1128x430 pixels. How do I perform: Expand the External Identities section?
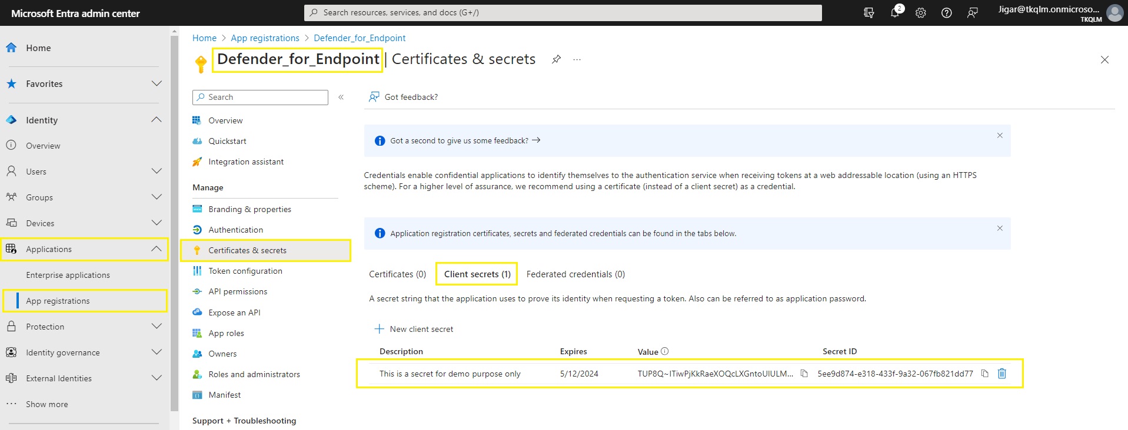[157, 378]
